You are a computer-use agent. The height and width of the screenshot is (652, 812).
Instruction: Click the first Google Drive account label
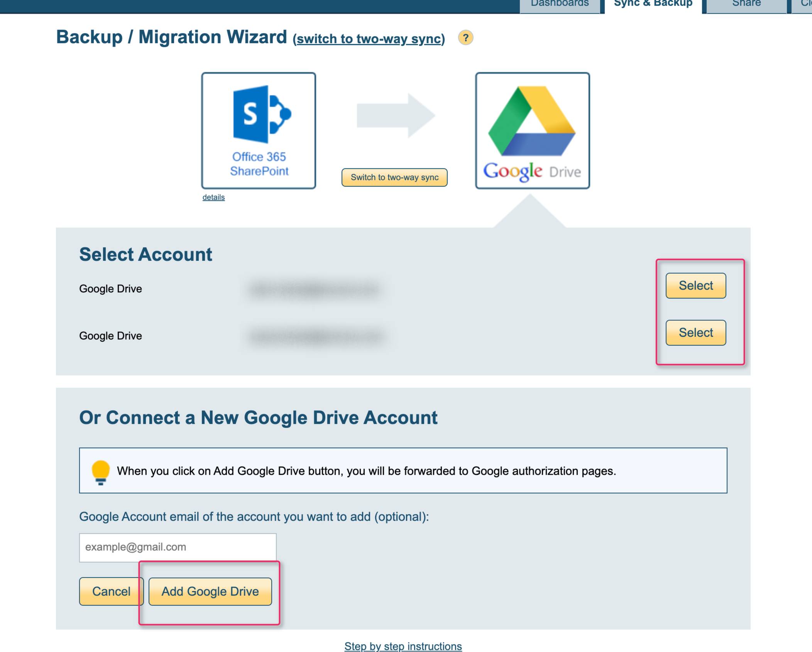tap(110, 289)
